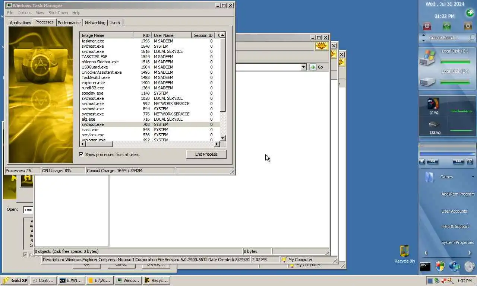Open the Shut Down menu
This screenshot has width=477, height=286.
(x=58, y=13)
